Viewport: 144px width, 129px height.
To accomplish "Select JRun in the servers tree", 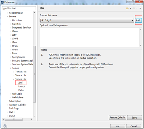I will [x=14, y=42].
